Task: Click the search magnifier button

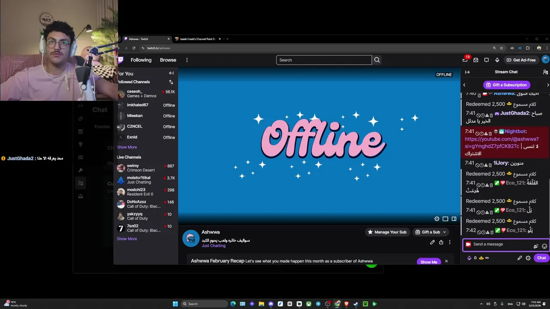Action: click(377, 60)
